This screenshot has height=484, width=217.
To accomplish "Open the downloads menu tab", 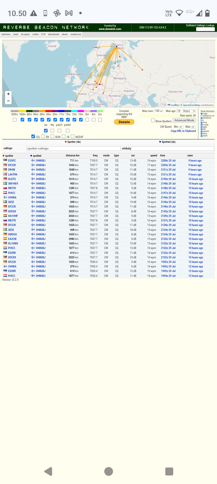I will [54, 34].
